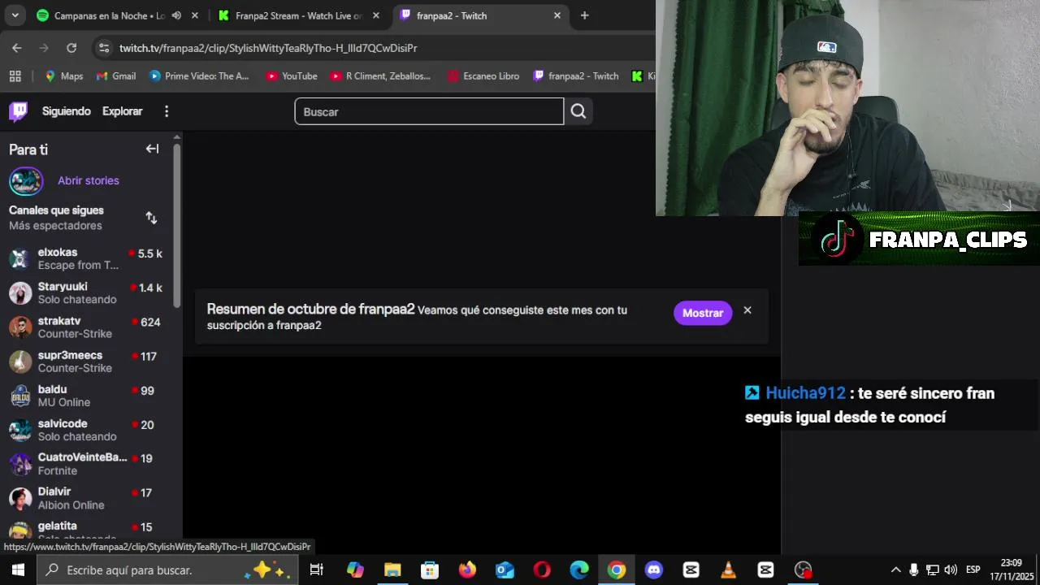Open the three-dot more menu in Twitch header

(x=167, y=111)
